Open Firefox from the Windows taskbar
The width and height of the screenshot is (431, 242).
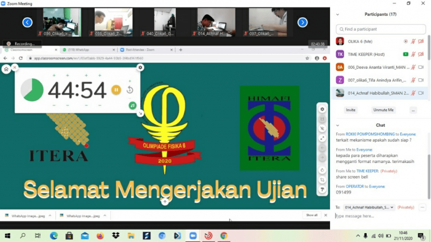click(x=100, y=236)
